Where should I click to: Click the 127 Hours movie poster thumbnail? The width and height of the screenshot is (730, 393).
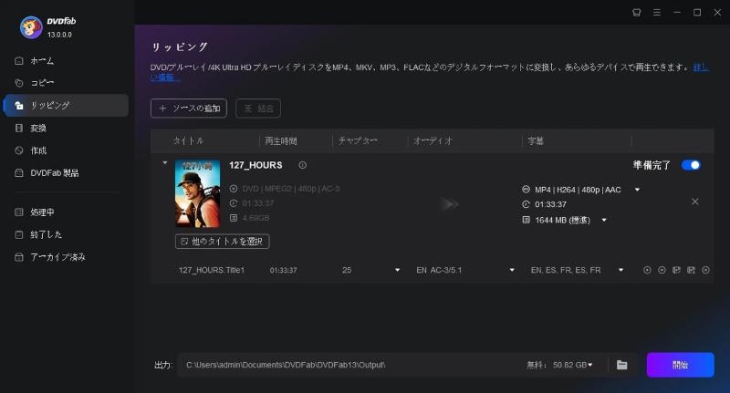[x=197, y=193]
